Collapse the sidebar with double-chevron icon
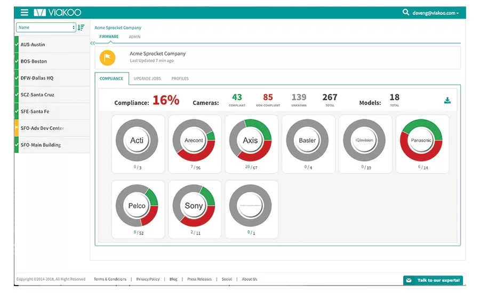This screenshot has height=293, width=480. [x=92, y=43]
